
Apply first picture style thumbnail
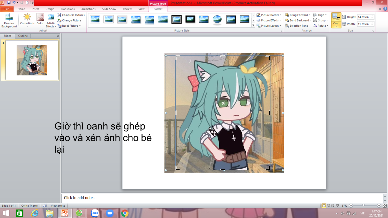coord(95,19)
